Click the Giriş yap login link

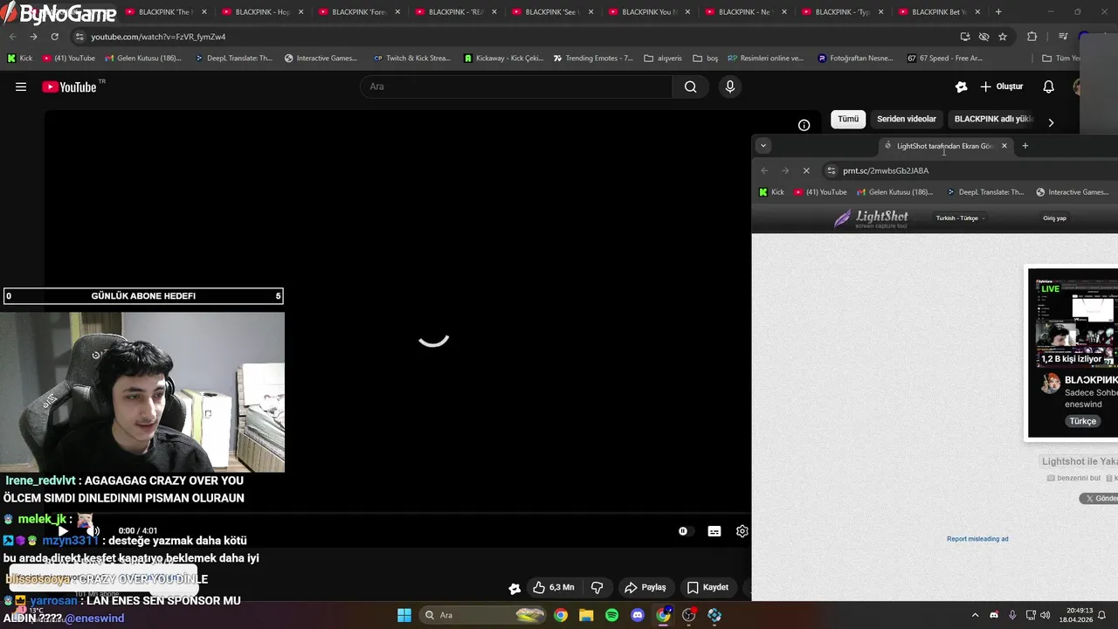pos(1054,218)
